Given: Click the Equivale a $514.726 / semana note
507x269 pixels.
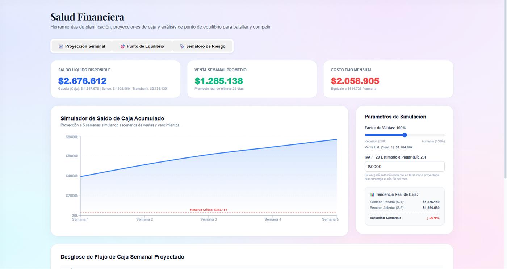Looking at the screenshot, I should click(x=353, y=89).
